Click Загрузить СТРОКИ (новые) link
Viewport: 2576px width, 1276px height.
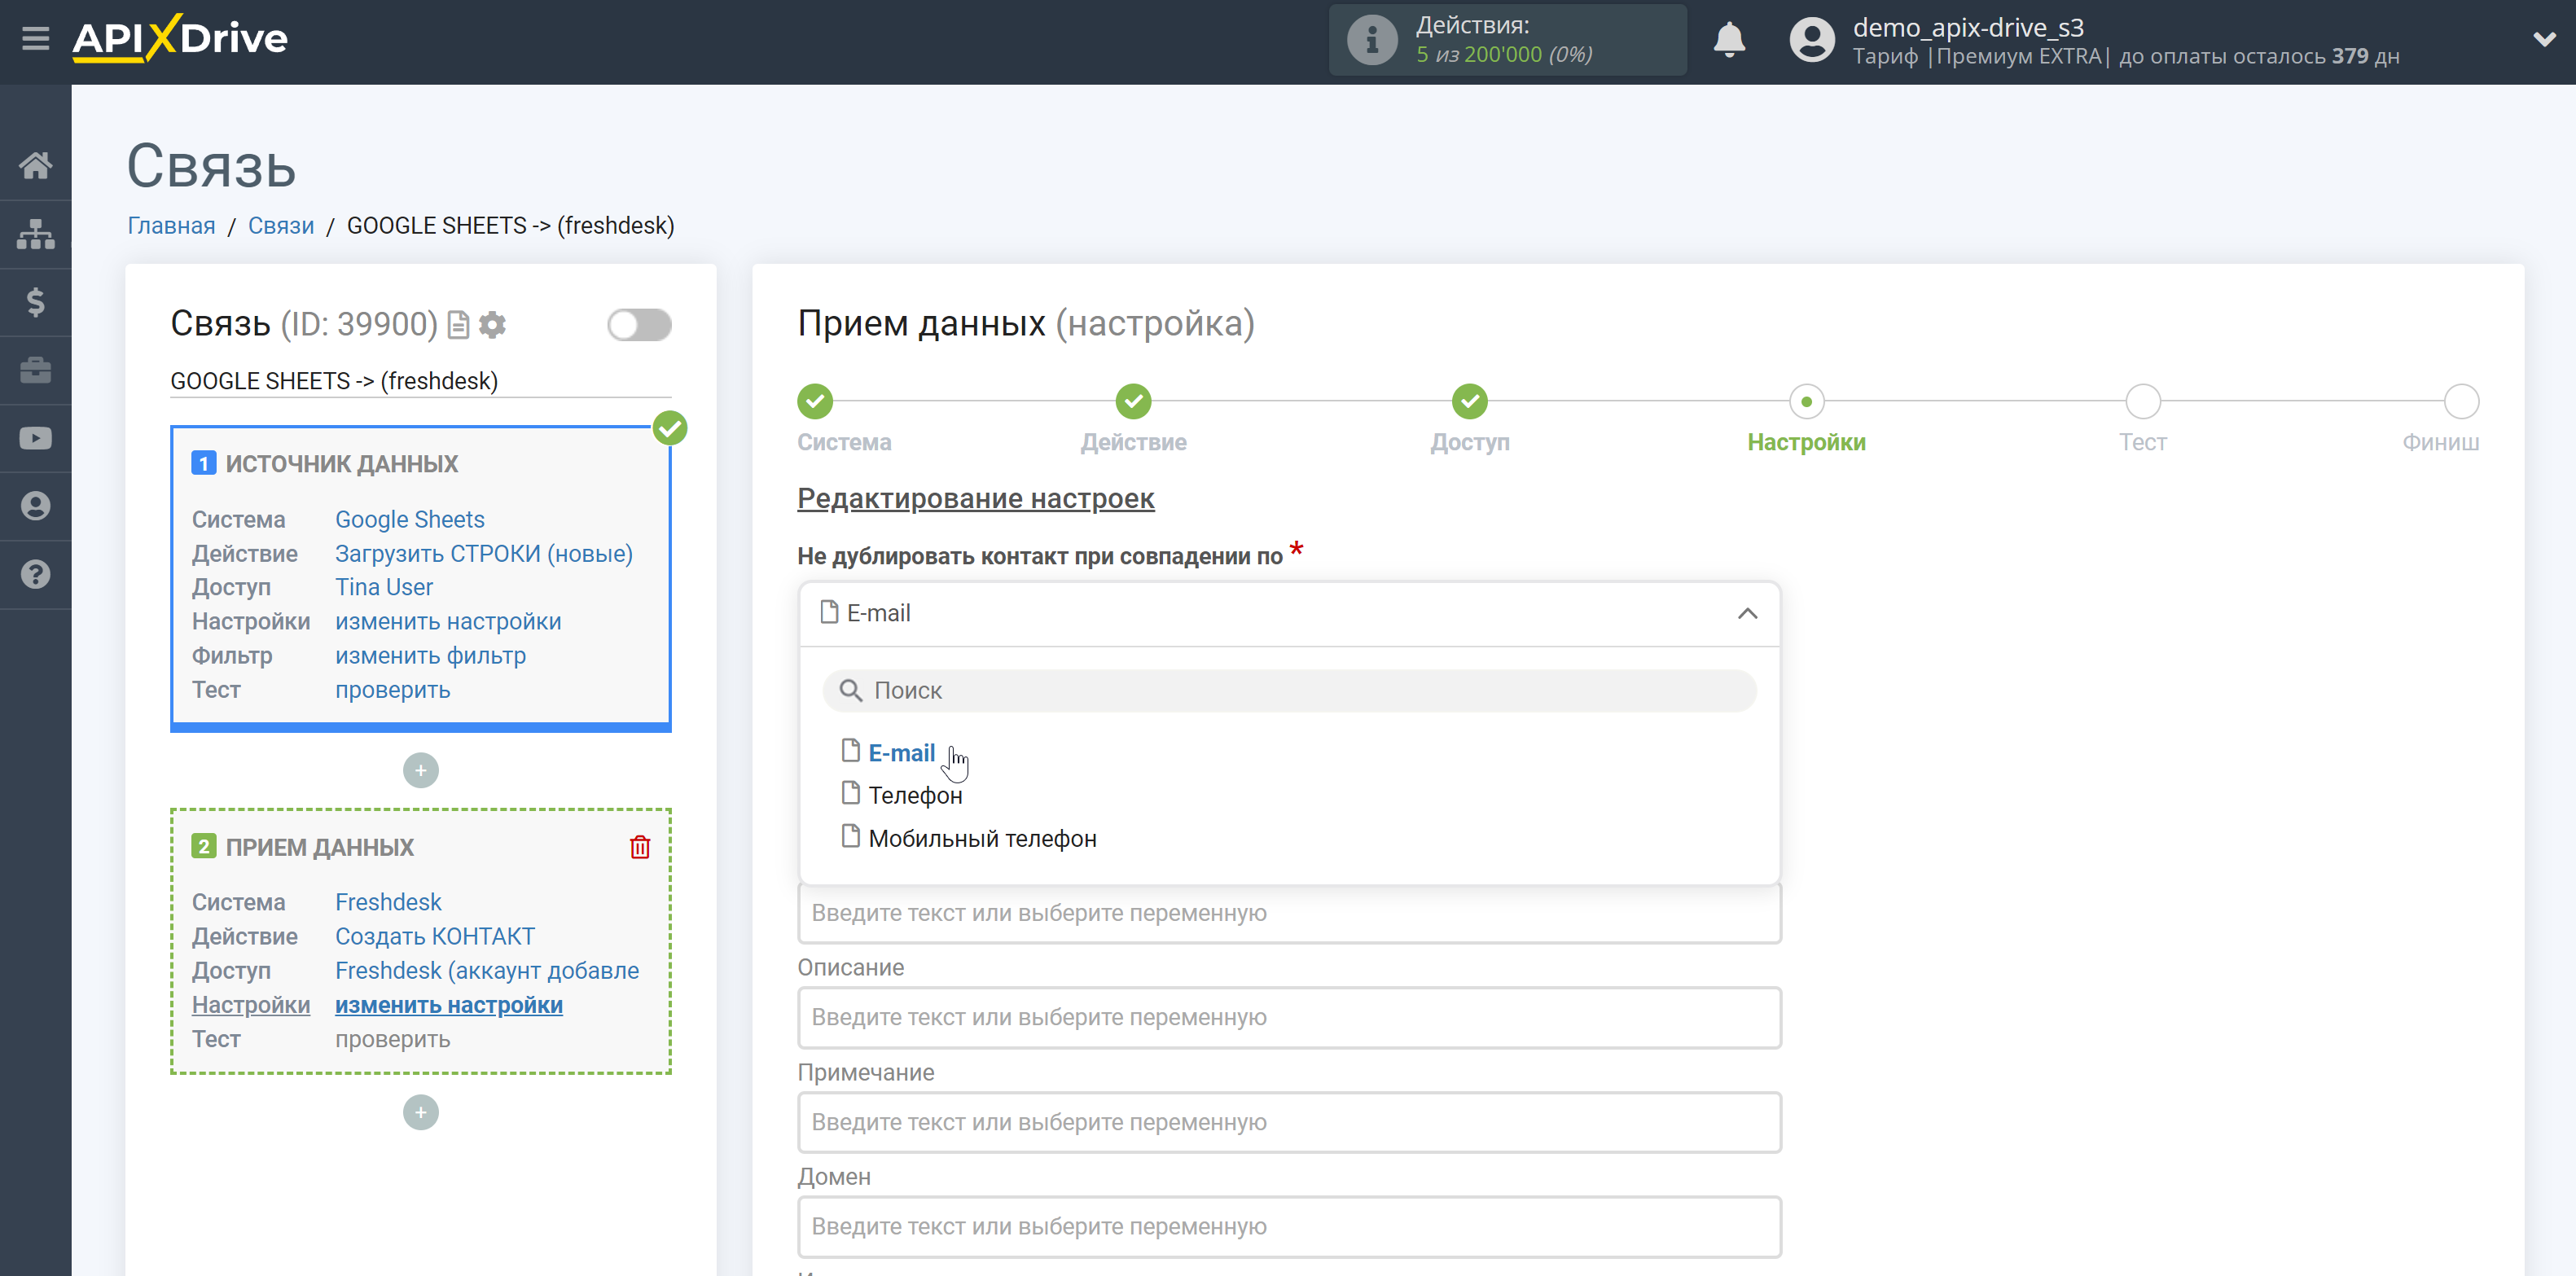(x=484, y=553)
